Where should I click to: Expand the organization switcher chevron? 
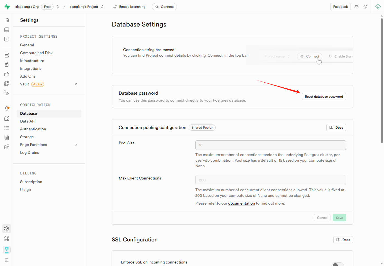pos(58,7)
